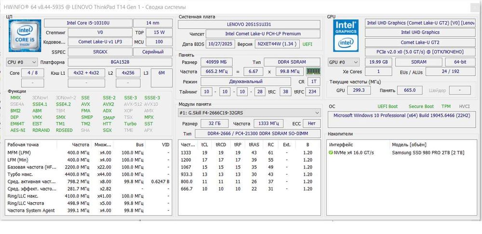
Task: Click the 64-bit bus width field
Action: [x=460, y=62]
